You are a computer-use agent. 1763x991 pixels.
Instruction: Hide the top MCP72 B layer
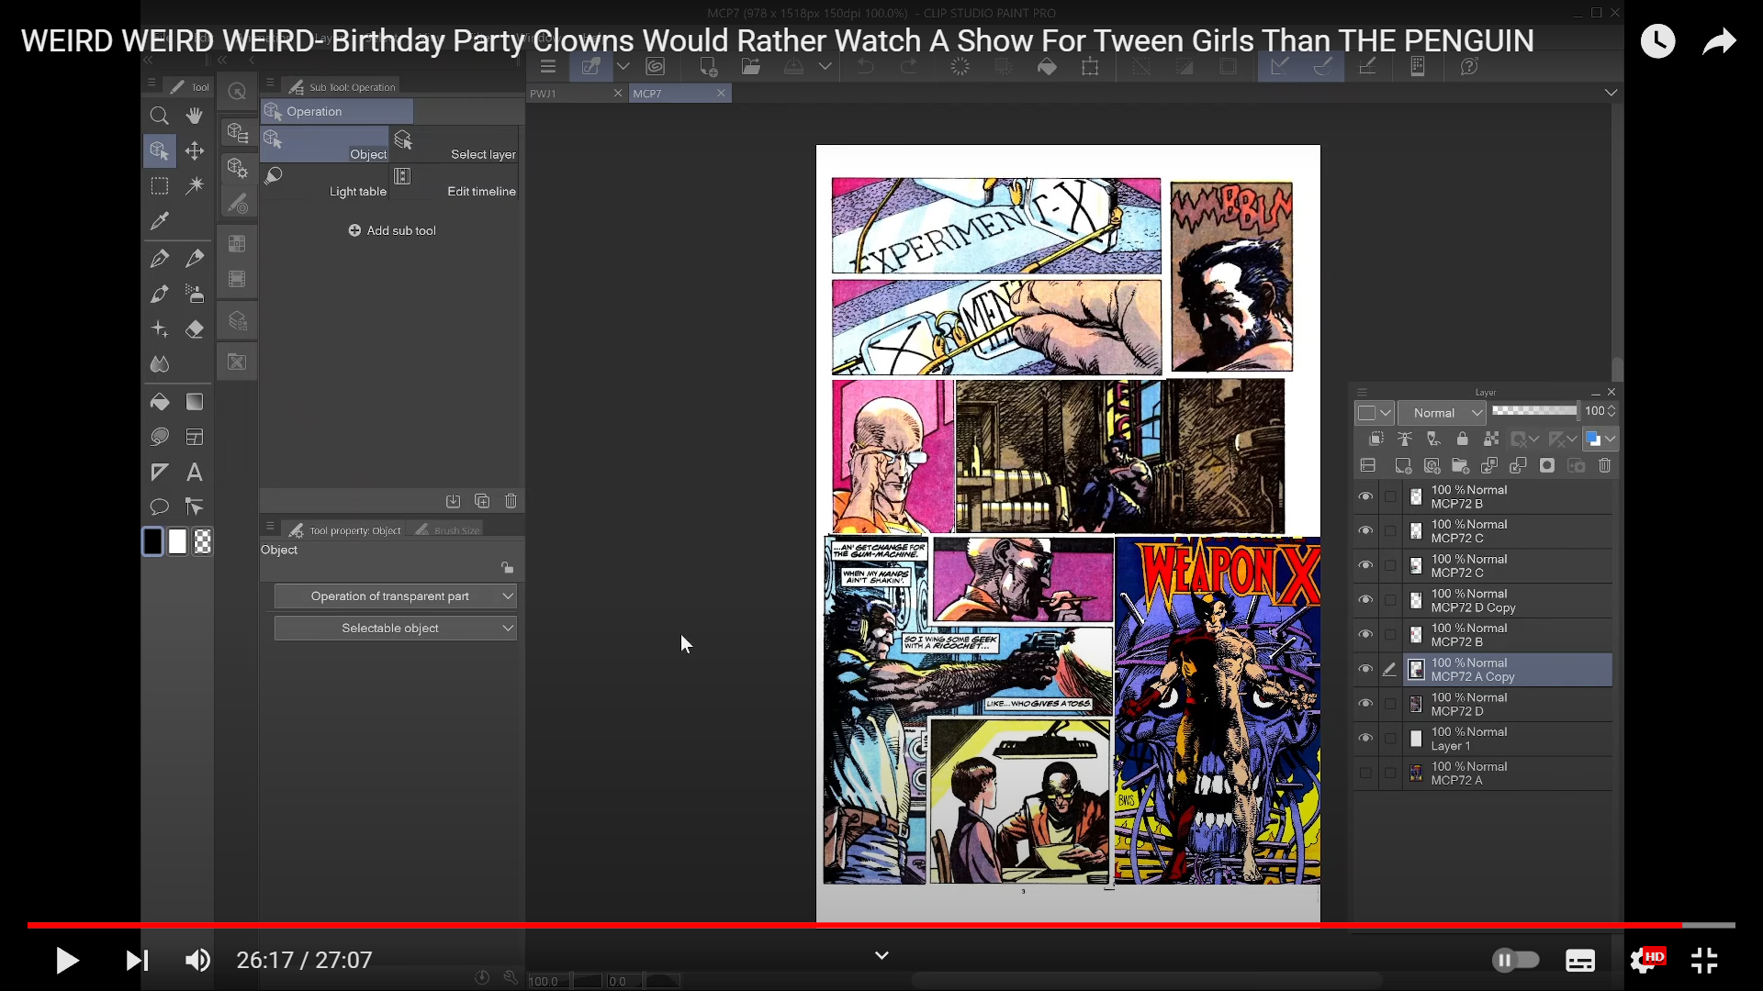pyautogui.click(x=1365, y=496)
